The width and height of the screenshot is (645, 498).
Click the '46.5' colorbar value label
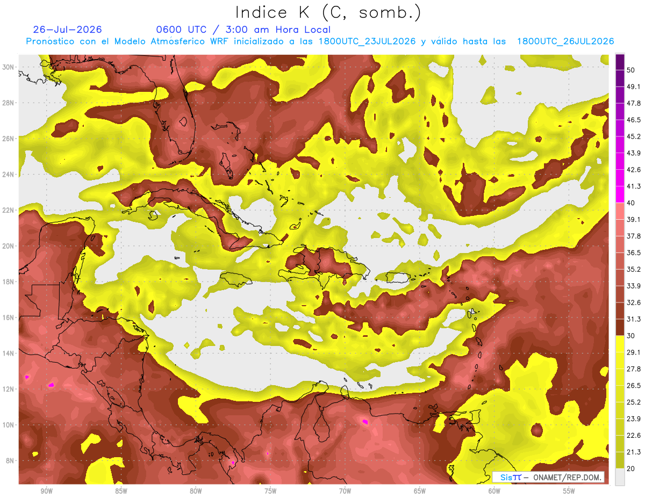pos(634,120)
